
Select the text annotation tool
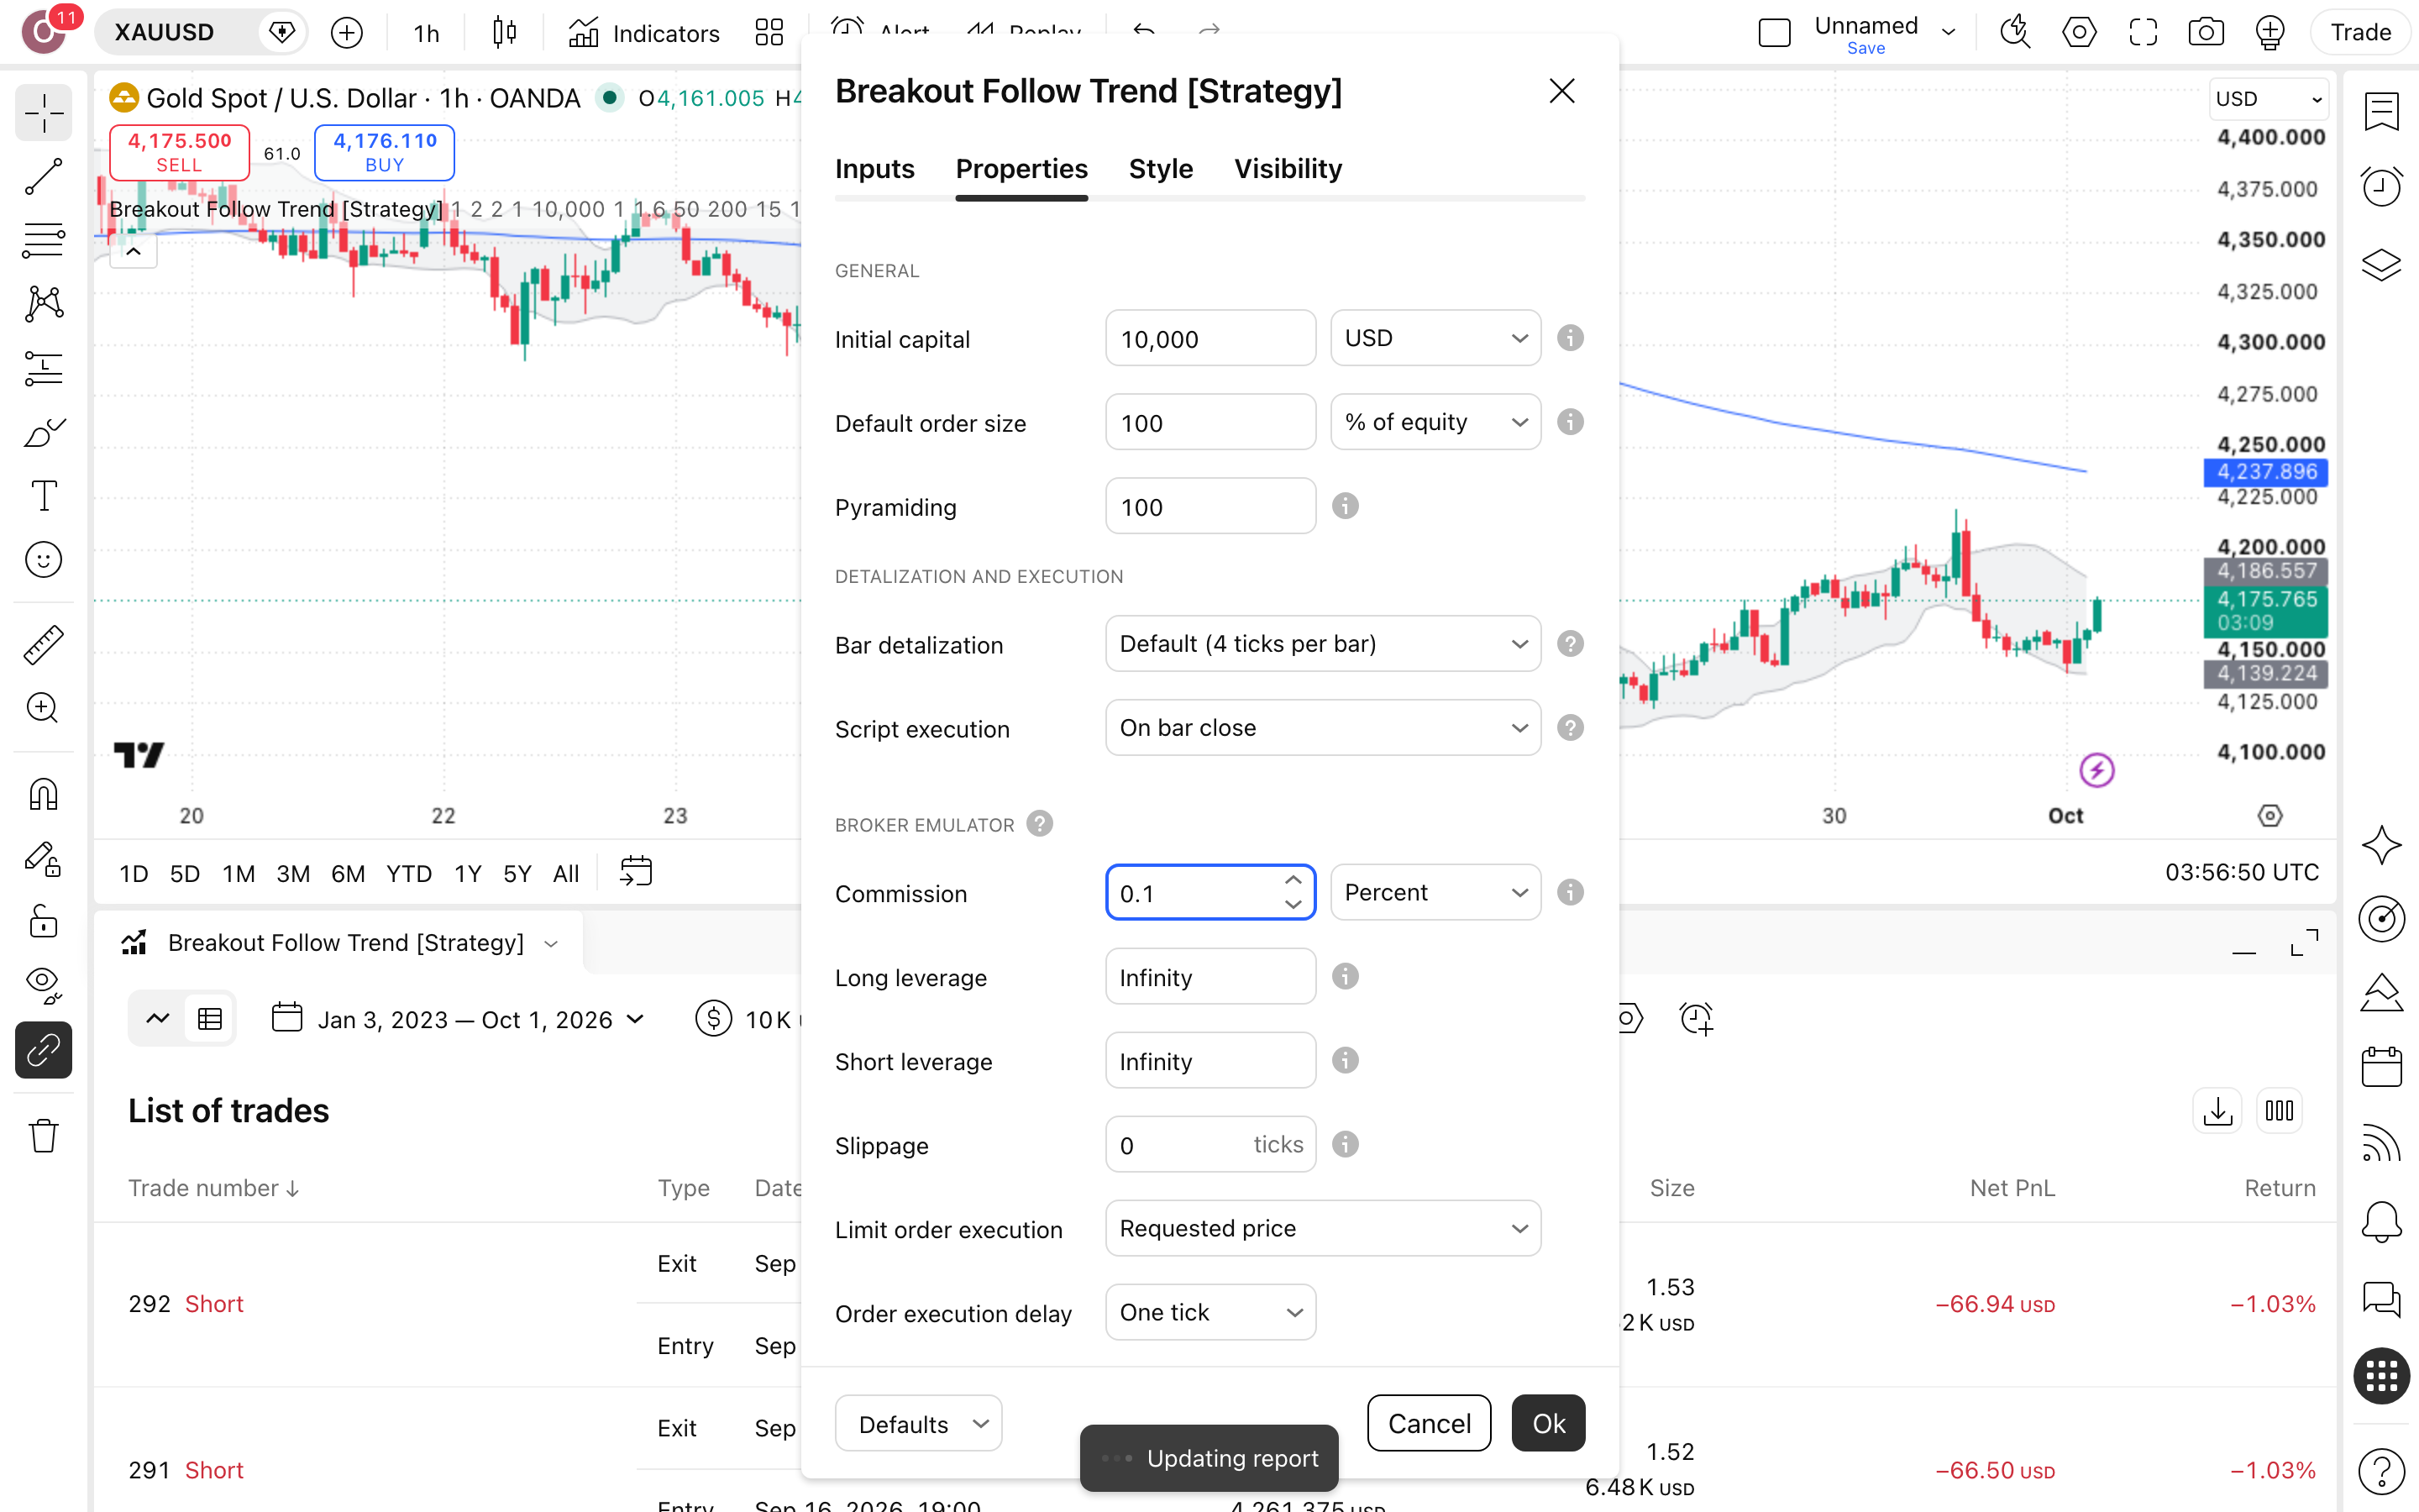pyautogui.click(x=44, y=496)
